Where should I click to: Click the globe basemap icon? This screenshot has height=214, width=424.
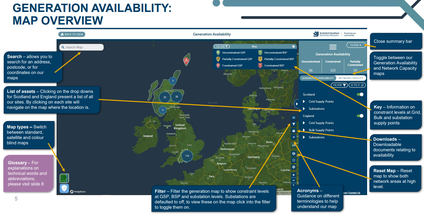click(x=293, y=154)
